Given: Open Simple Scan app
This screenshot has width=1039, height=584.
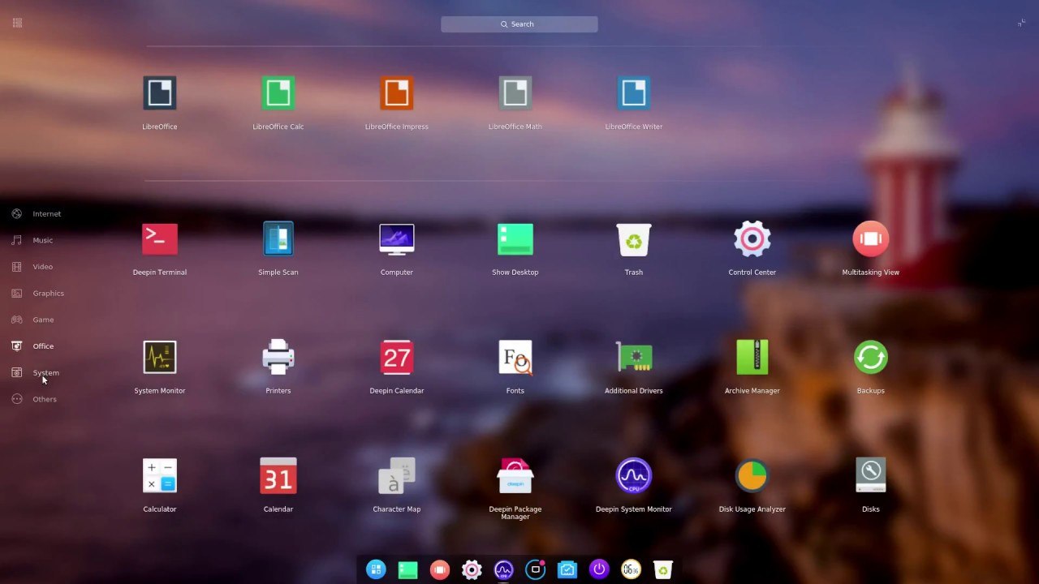Looking at the screenshot, I should coord(278,239).
